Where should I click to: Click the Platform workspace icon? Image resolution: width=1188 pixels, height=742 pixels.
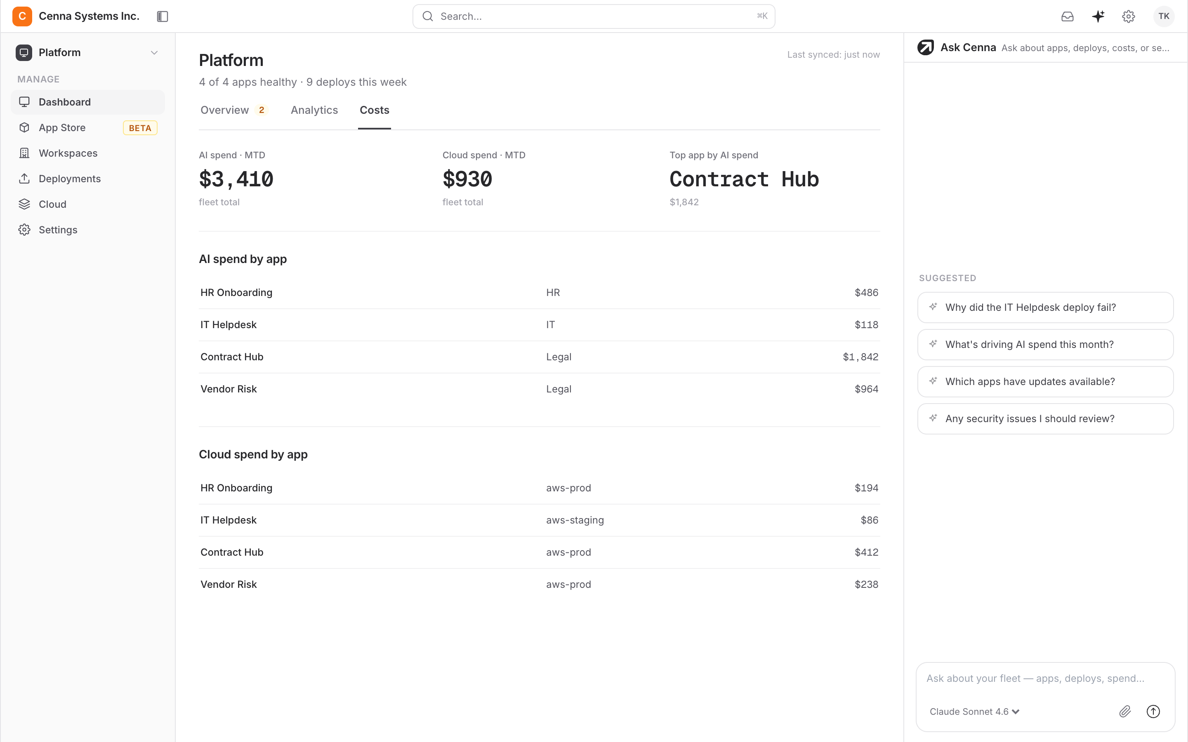(24, 52)
